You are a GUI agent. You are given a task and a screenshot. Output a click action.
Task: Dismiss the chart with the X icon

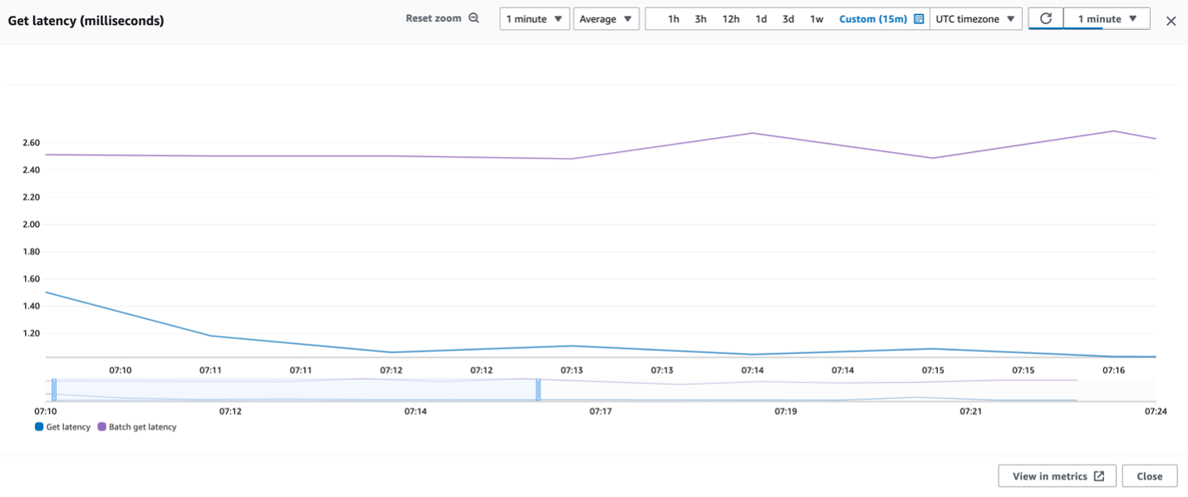tap(1171, 21)
